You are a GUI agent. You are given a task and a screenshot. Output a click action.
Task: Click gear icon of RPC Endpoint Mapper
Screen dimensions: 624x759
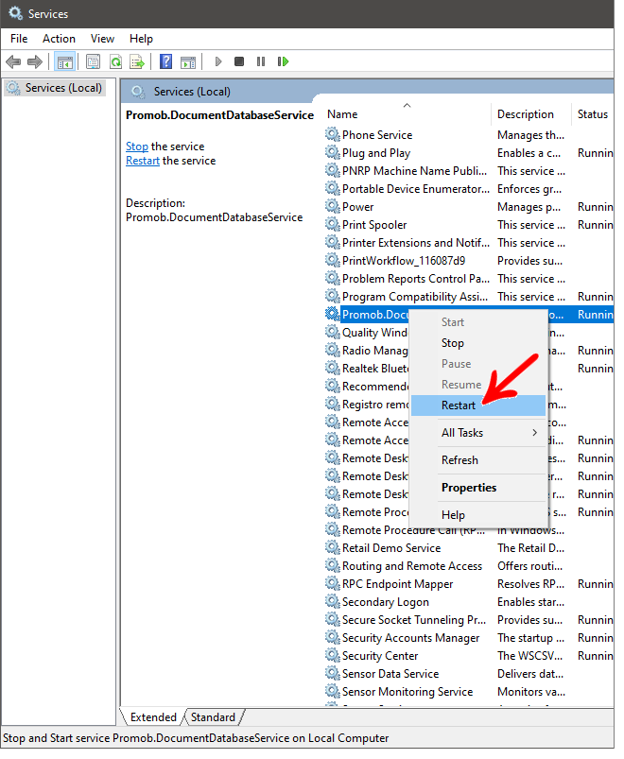point(332,584)
